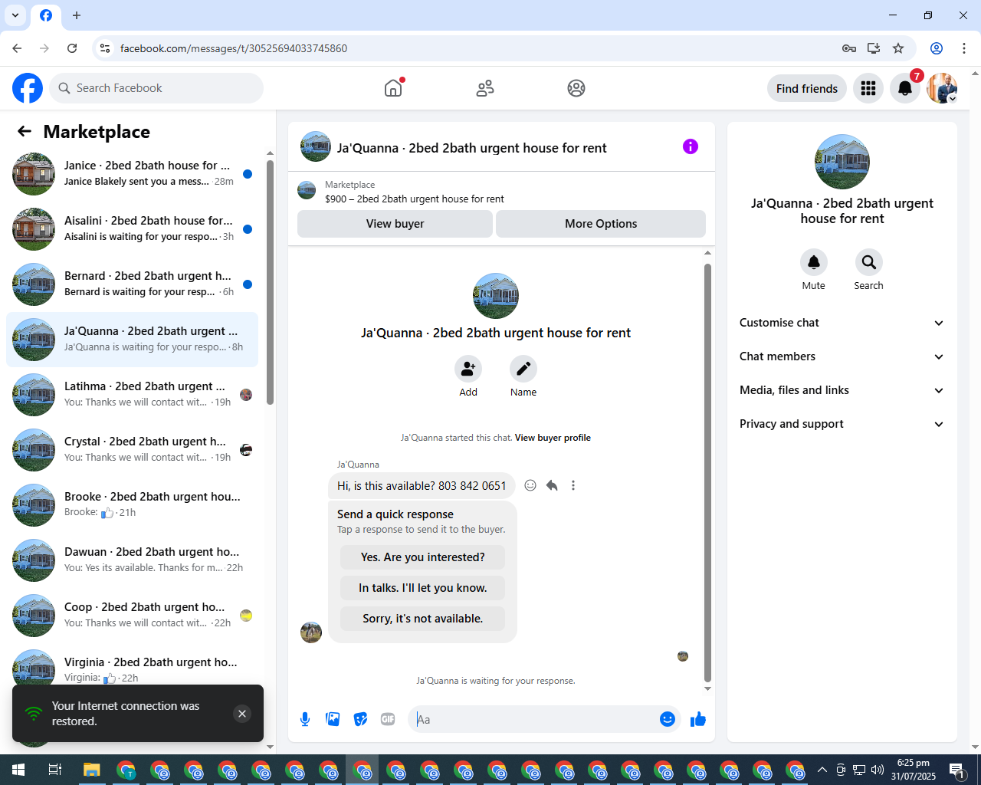This screenshot has height=785, width=981.
Task: Open Brooke 2bed 2bath urgent conversation
Action: (132, 505)
